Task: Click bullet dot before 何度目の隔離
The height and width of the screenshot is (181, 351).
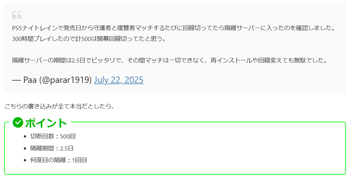Action: 25,160
